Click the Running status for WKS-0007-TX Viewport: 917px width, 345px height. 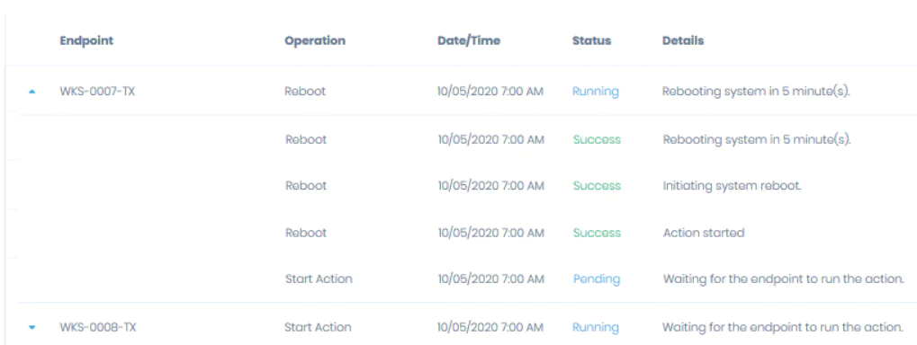pyautogui.click(x=596, y=92)
